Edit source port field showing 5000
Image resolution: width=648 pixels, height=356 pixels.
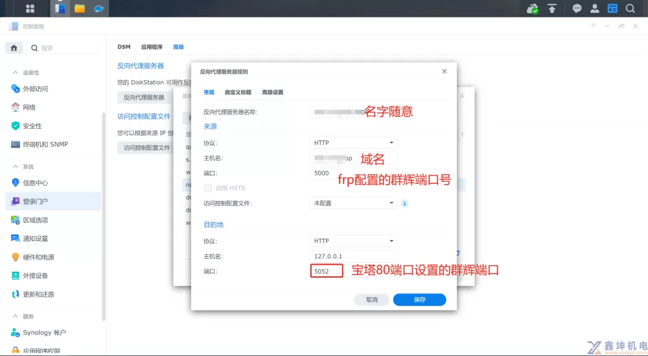[353, 173]
